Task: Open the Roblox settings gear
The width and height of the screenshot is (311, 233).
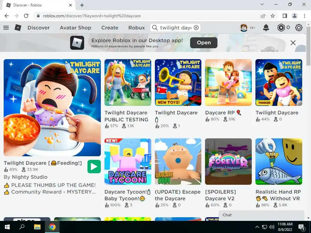Action: [299, 28]
